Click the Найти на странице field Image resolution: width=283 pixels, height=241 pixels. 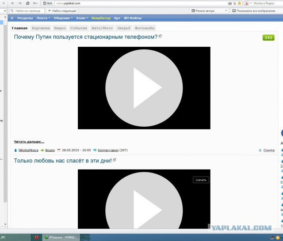click(27, 11)
